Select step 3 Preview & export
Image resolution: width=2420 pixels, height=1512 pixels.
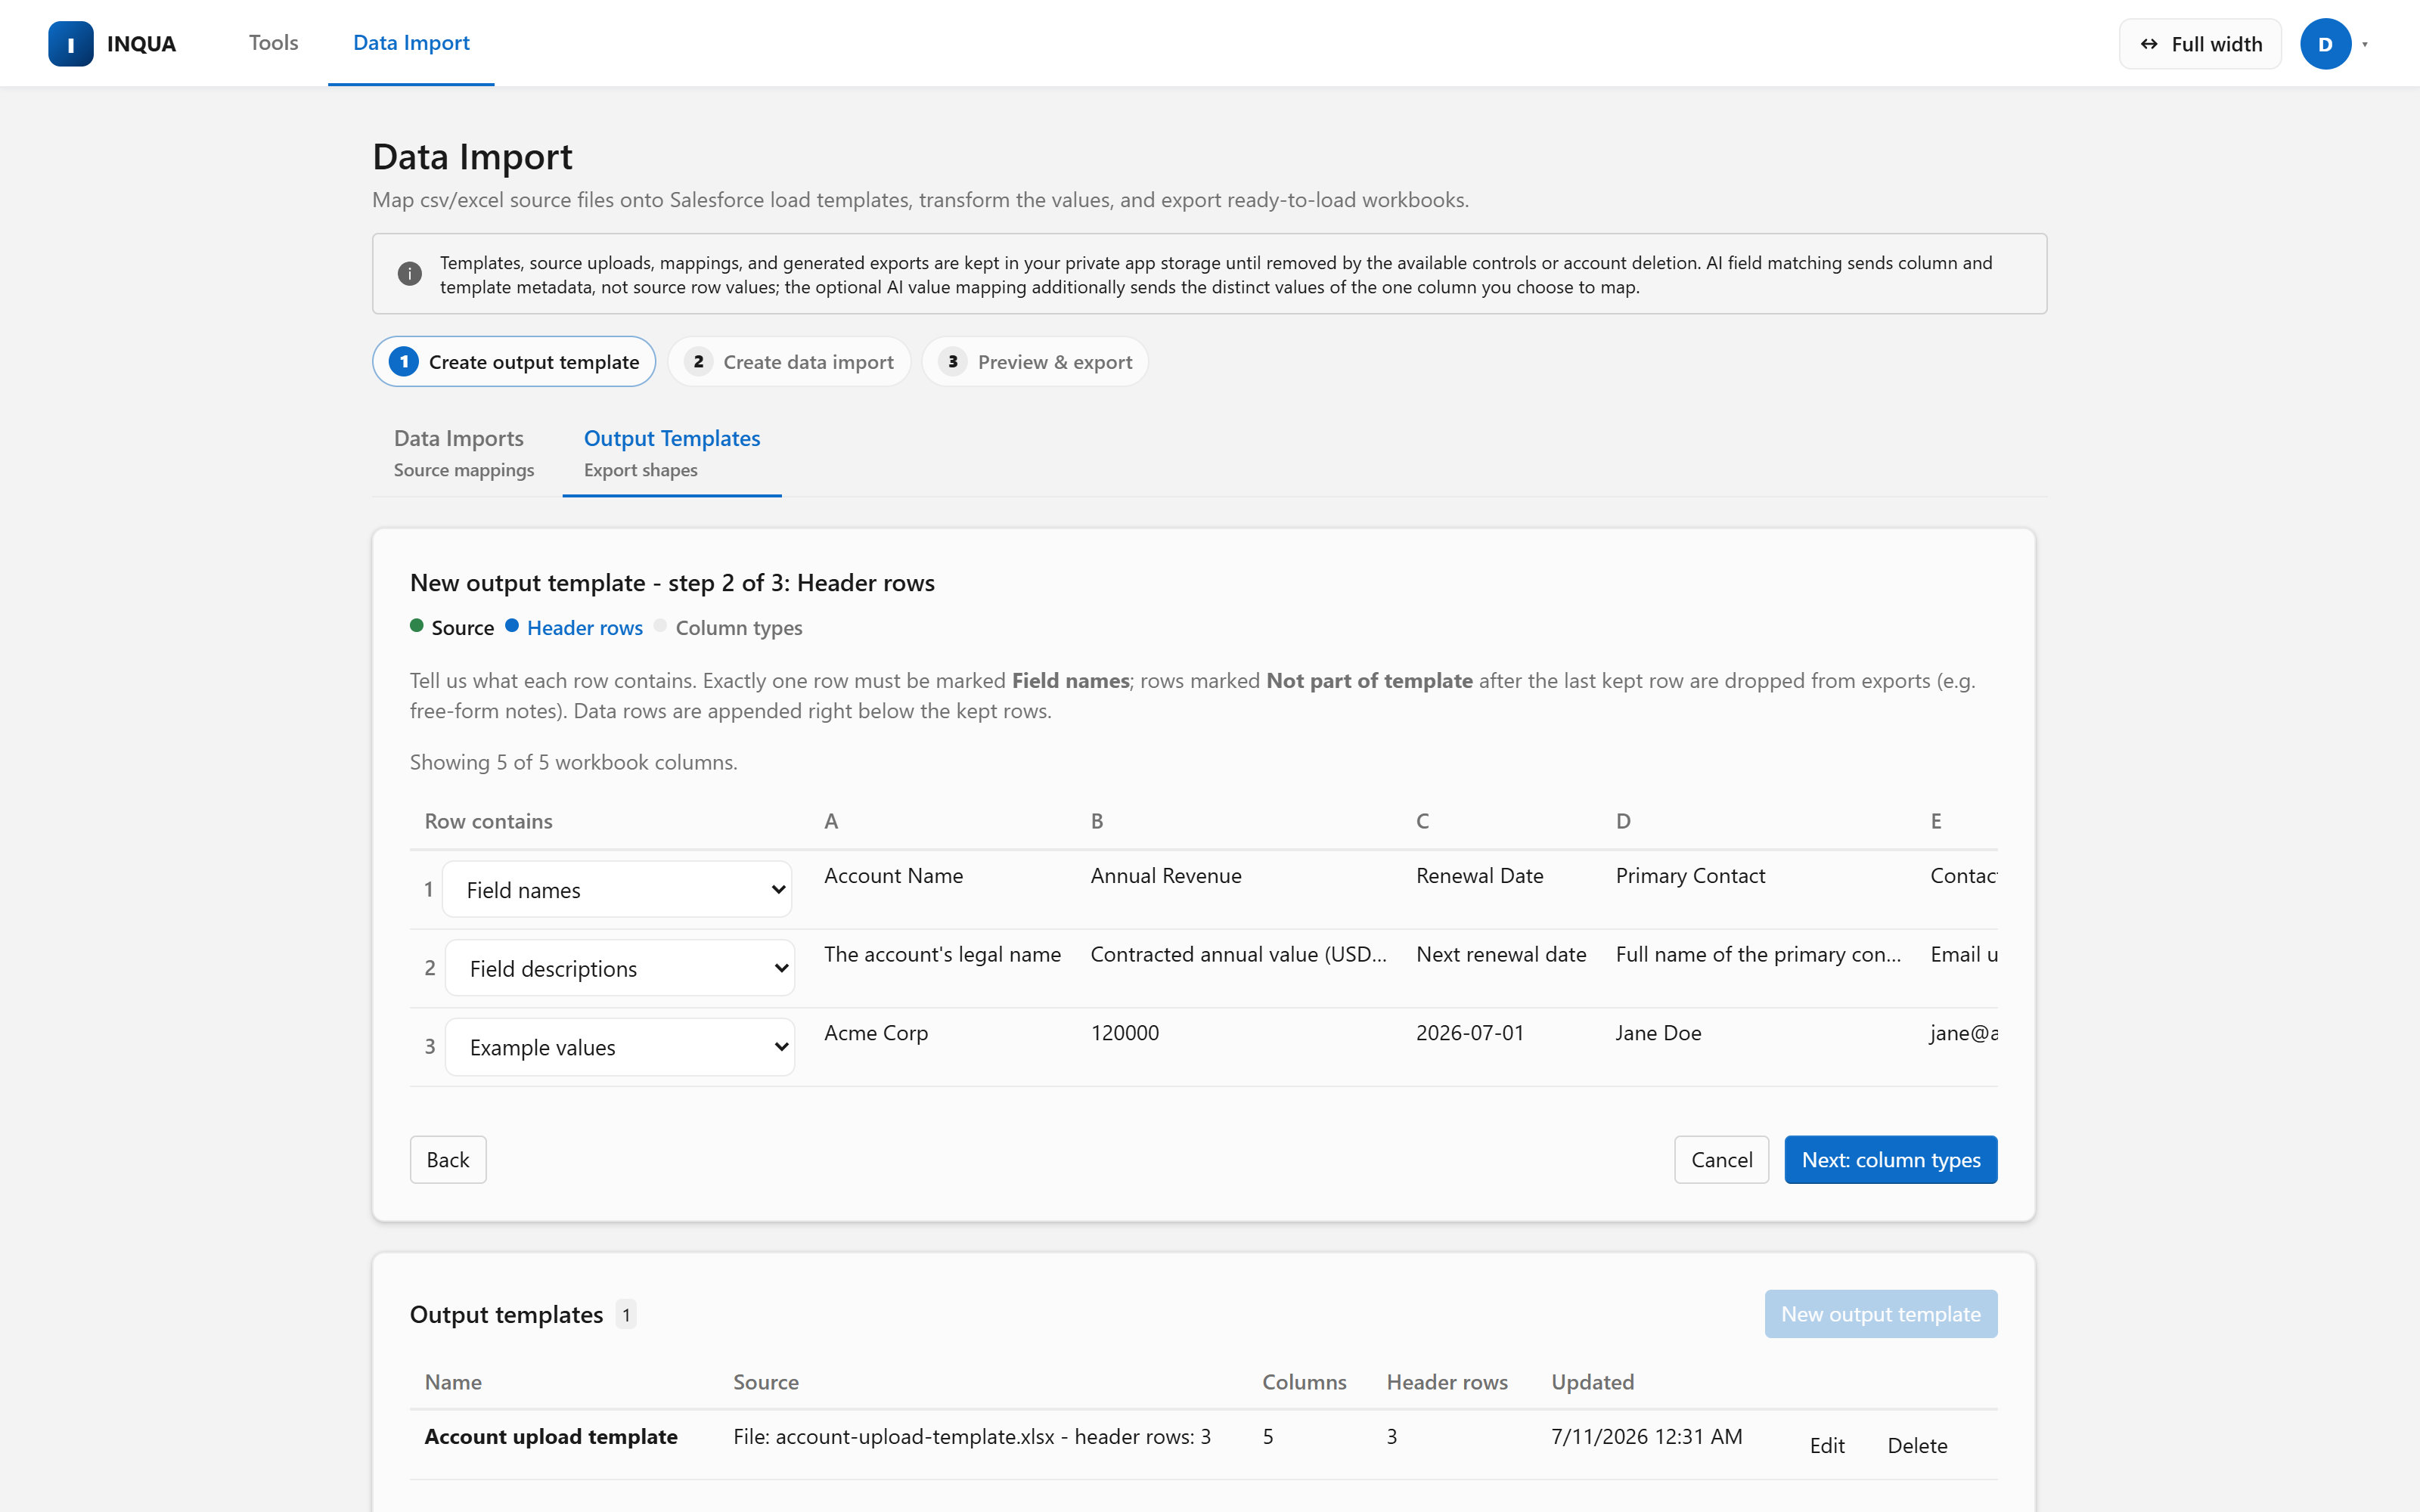pyautogui.click(x=1035, y=361)
